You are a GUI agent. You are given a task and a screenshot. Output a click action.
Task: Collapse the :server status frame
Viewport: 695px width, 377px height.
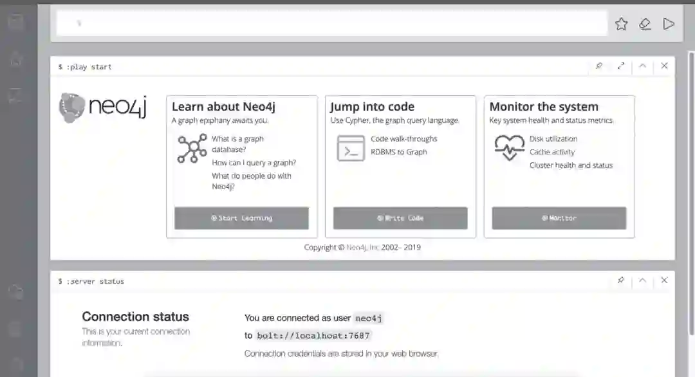[643, 280]
